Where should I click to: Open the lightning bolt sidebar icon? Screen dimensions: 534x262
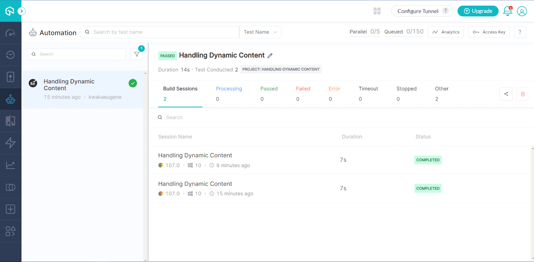pos(10,143)
